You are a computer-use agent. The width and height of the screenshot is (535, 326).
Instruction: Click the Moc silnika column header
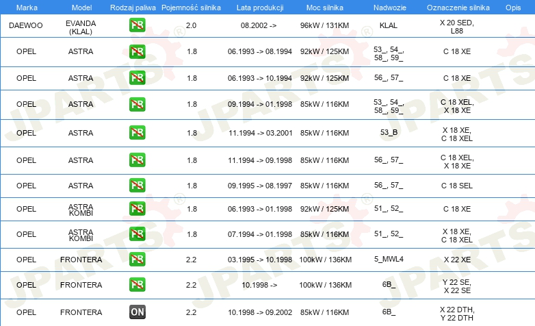[x=324, y=8]
